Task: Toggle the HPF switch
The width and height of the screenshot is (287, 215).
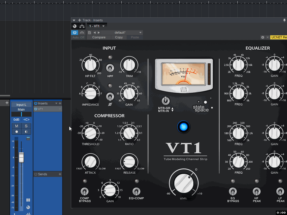Action: [110, 68]
